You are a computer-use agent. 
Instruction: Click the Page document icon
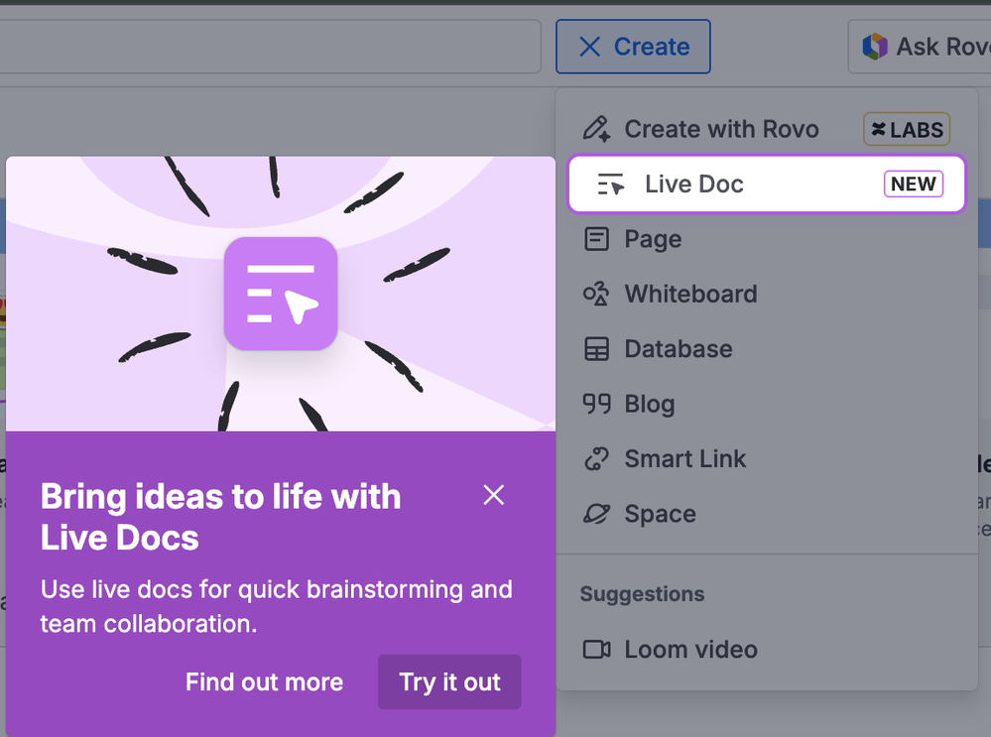click(x=596, y=239)
